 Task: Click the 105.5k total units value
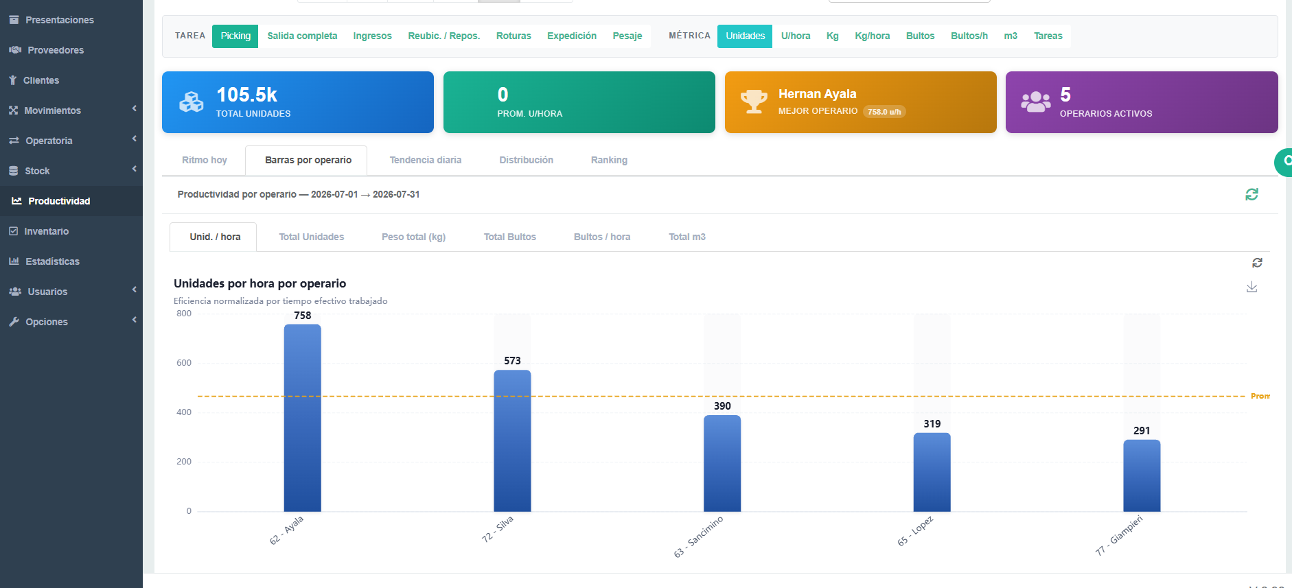click(247, 95)
